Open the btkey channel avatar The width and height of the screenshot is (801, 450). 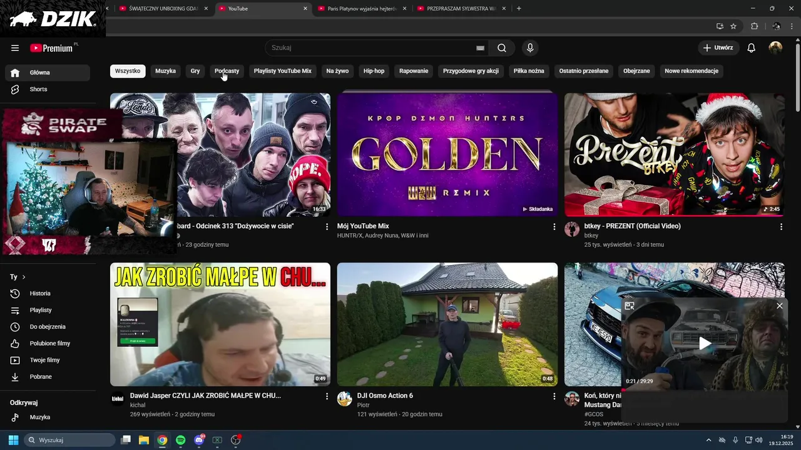[x=571, y=229]
